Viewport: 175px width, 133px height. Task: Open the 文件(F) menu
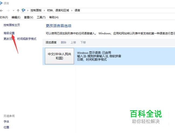(4, 17)
